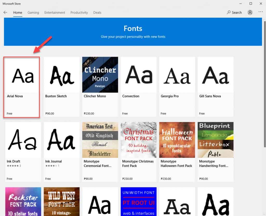Select the Rockstar Font Pack
The width and height of the screenshot is (266, 216).
click(x=23, y=203)
